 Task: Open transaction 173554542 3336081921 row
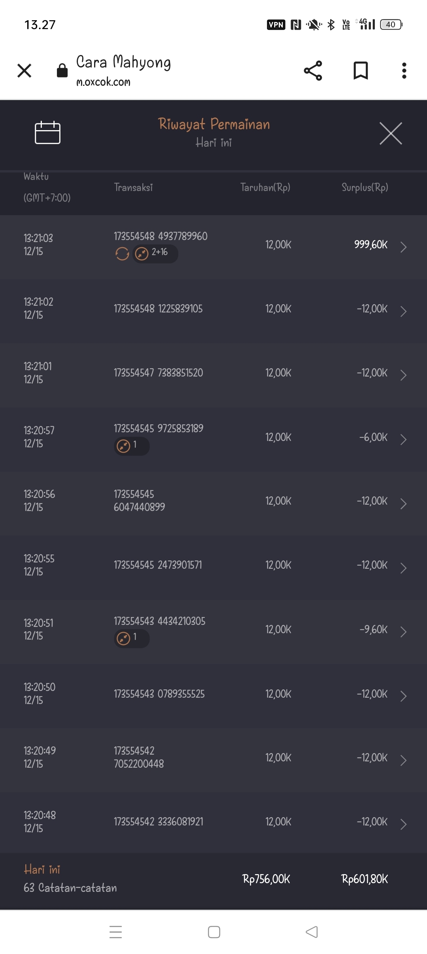(x=158, y=822)
